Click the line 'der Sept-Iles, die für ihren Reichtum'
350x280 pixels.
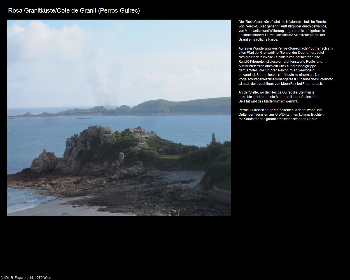(276, 70)
